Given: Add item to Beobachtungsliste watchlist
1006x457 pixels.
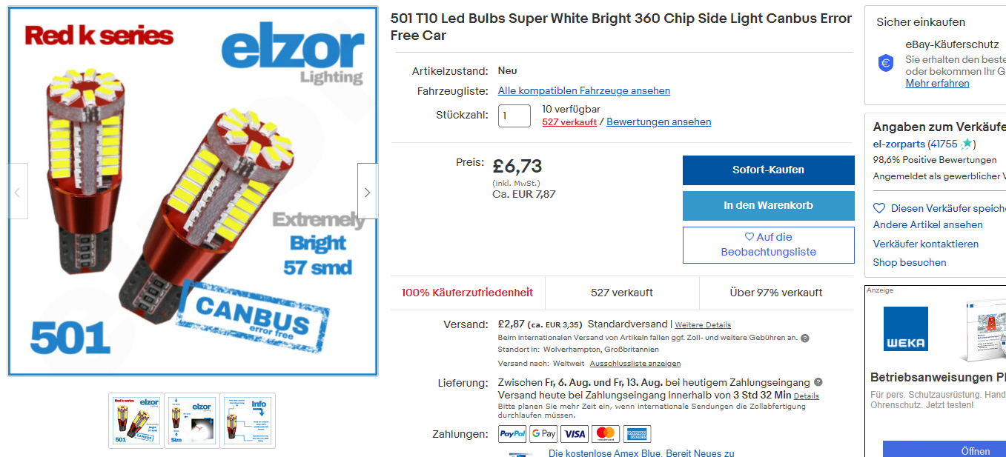Looking at the screenshot, I should click(768, 244).
